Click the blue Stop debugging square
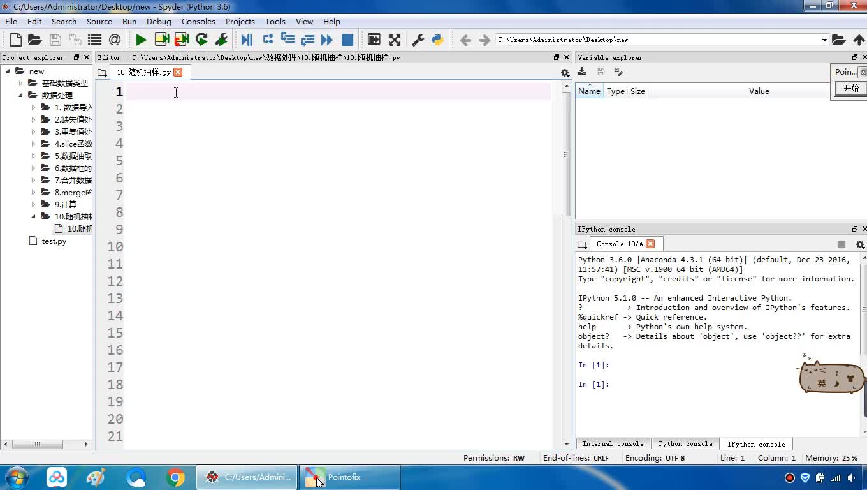867x490 pixels. pyautogui.click(x=347, y=40)
